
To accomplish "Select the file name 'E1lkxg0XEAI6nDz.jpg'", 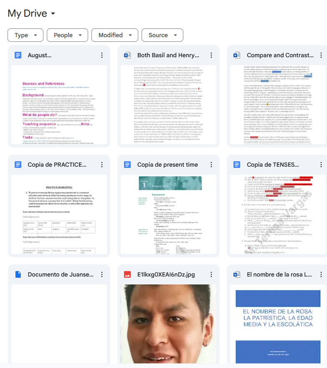I will click(x=166, y=274).
